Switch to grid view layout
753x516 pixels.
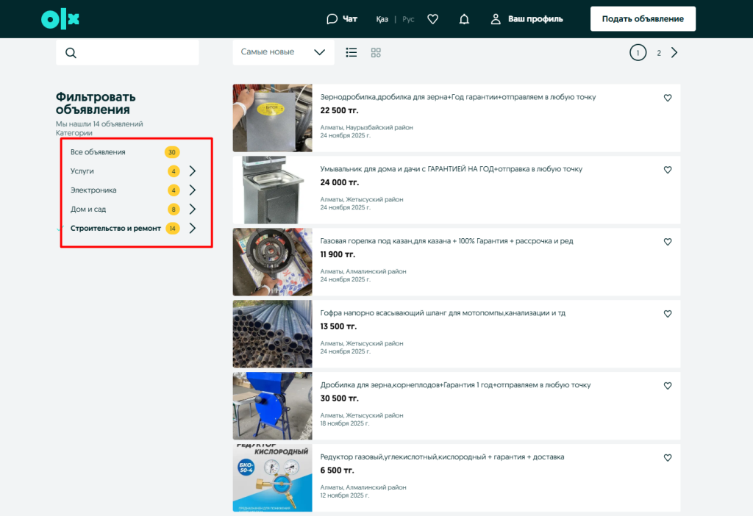point(376,52)
